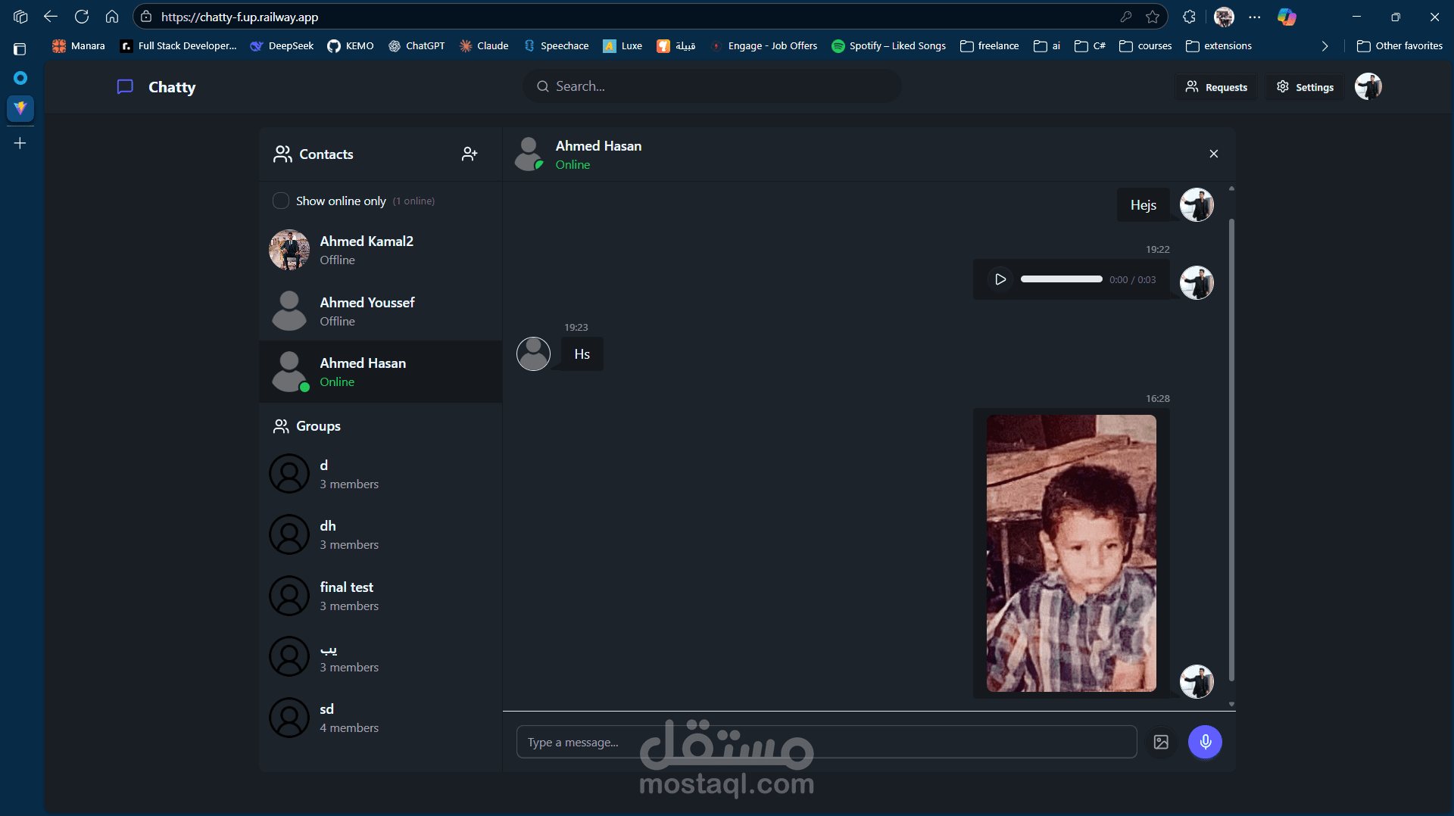The height and width of the screenshot is (816, 1454).
Task: Open Settings via the gear icon
Action: [x=1283, y=86]
